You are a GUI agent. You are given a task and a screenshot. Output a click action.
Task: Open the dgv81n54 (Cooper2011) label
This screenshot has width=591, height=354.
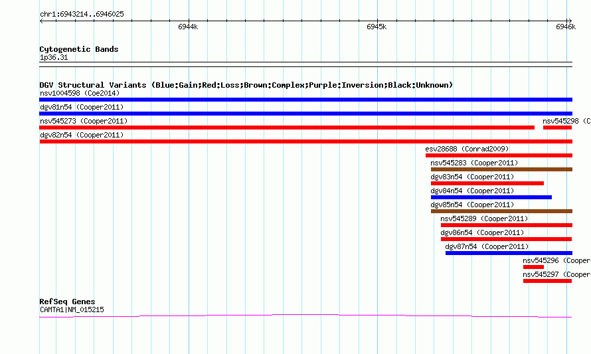(x=82, y=107)
